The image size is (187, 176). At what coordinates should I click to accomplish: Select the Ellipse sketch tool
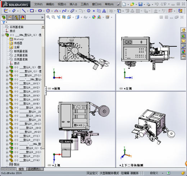(x=72, y=11)
